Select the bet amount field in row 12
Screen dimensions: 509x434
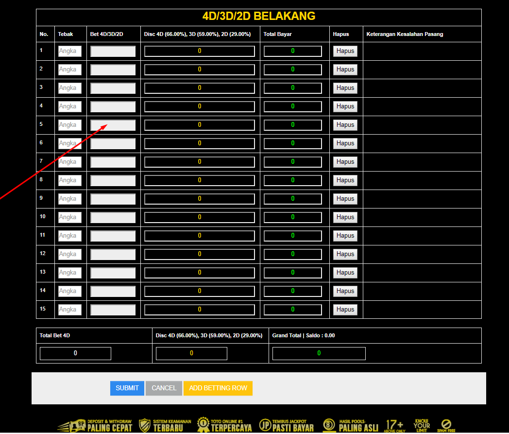pos(113,254)
